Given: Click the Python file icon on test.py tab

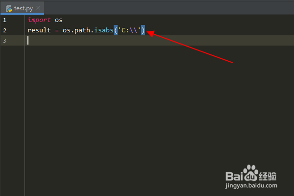Looking at the screenshot, I should coord(9,8).
